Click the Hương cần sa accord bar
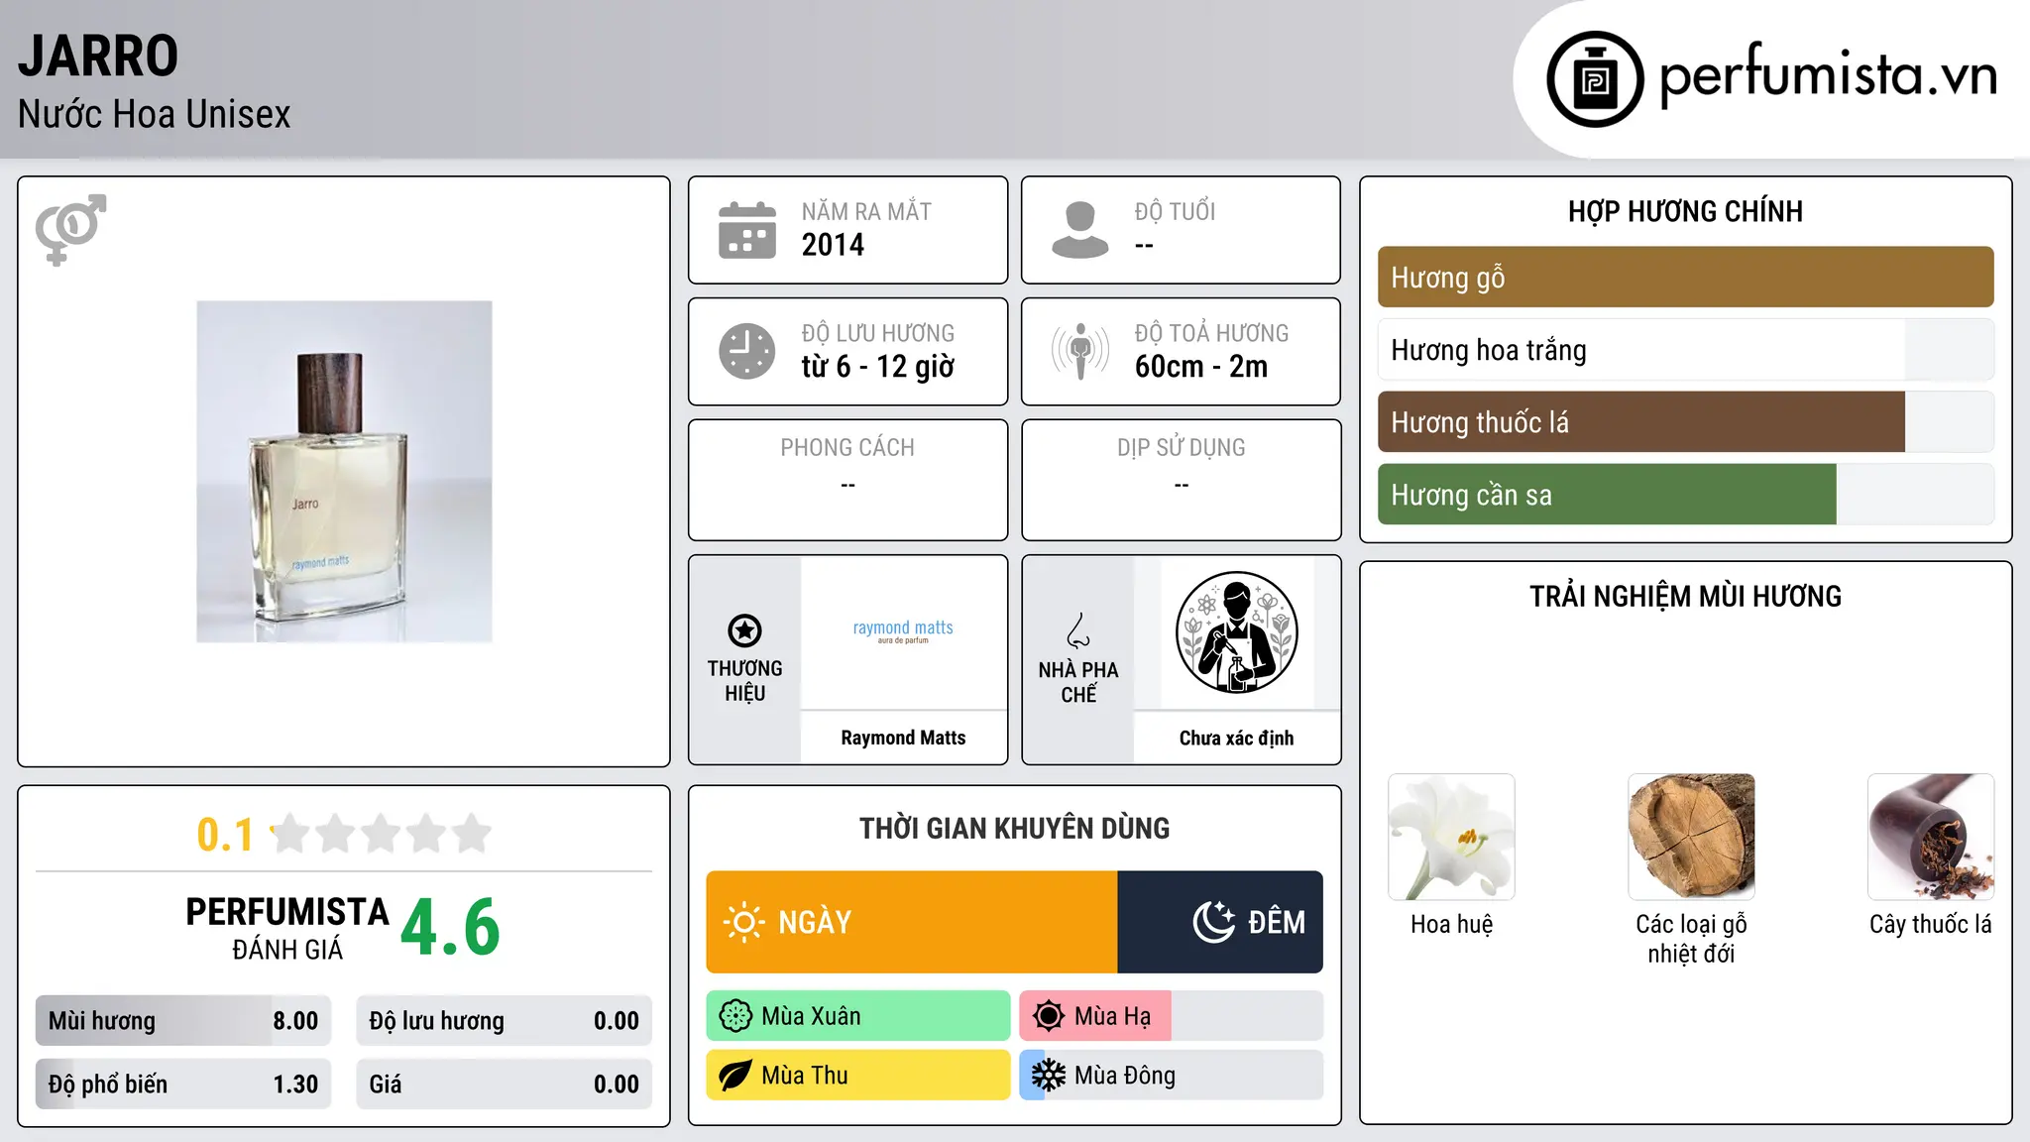The image size is (2030, 1142). point(1685,494)
